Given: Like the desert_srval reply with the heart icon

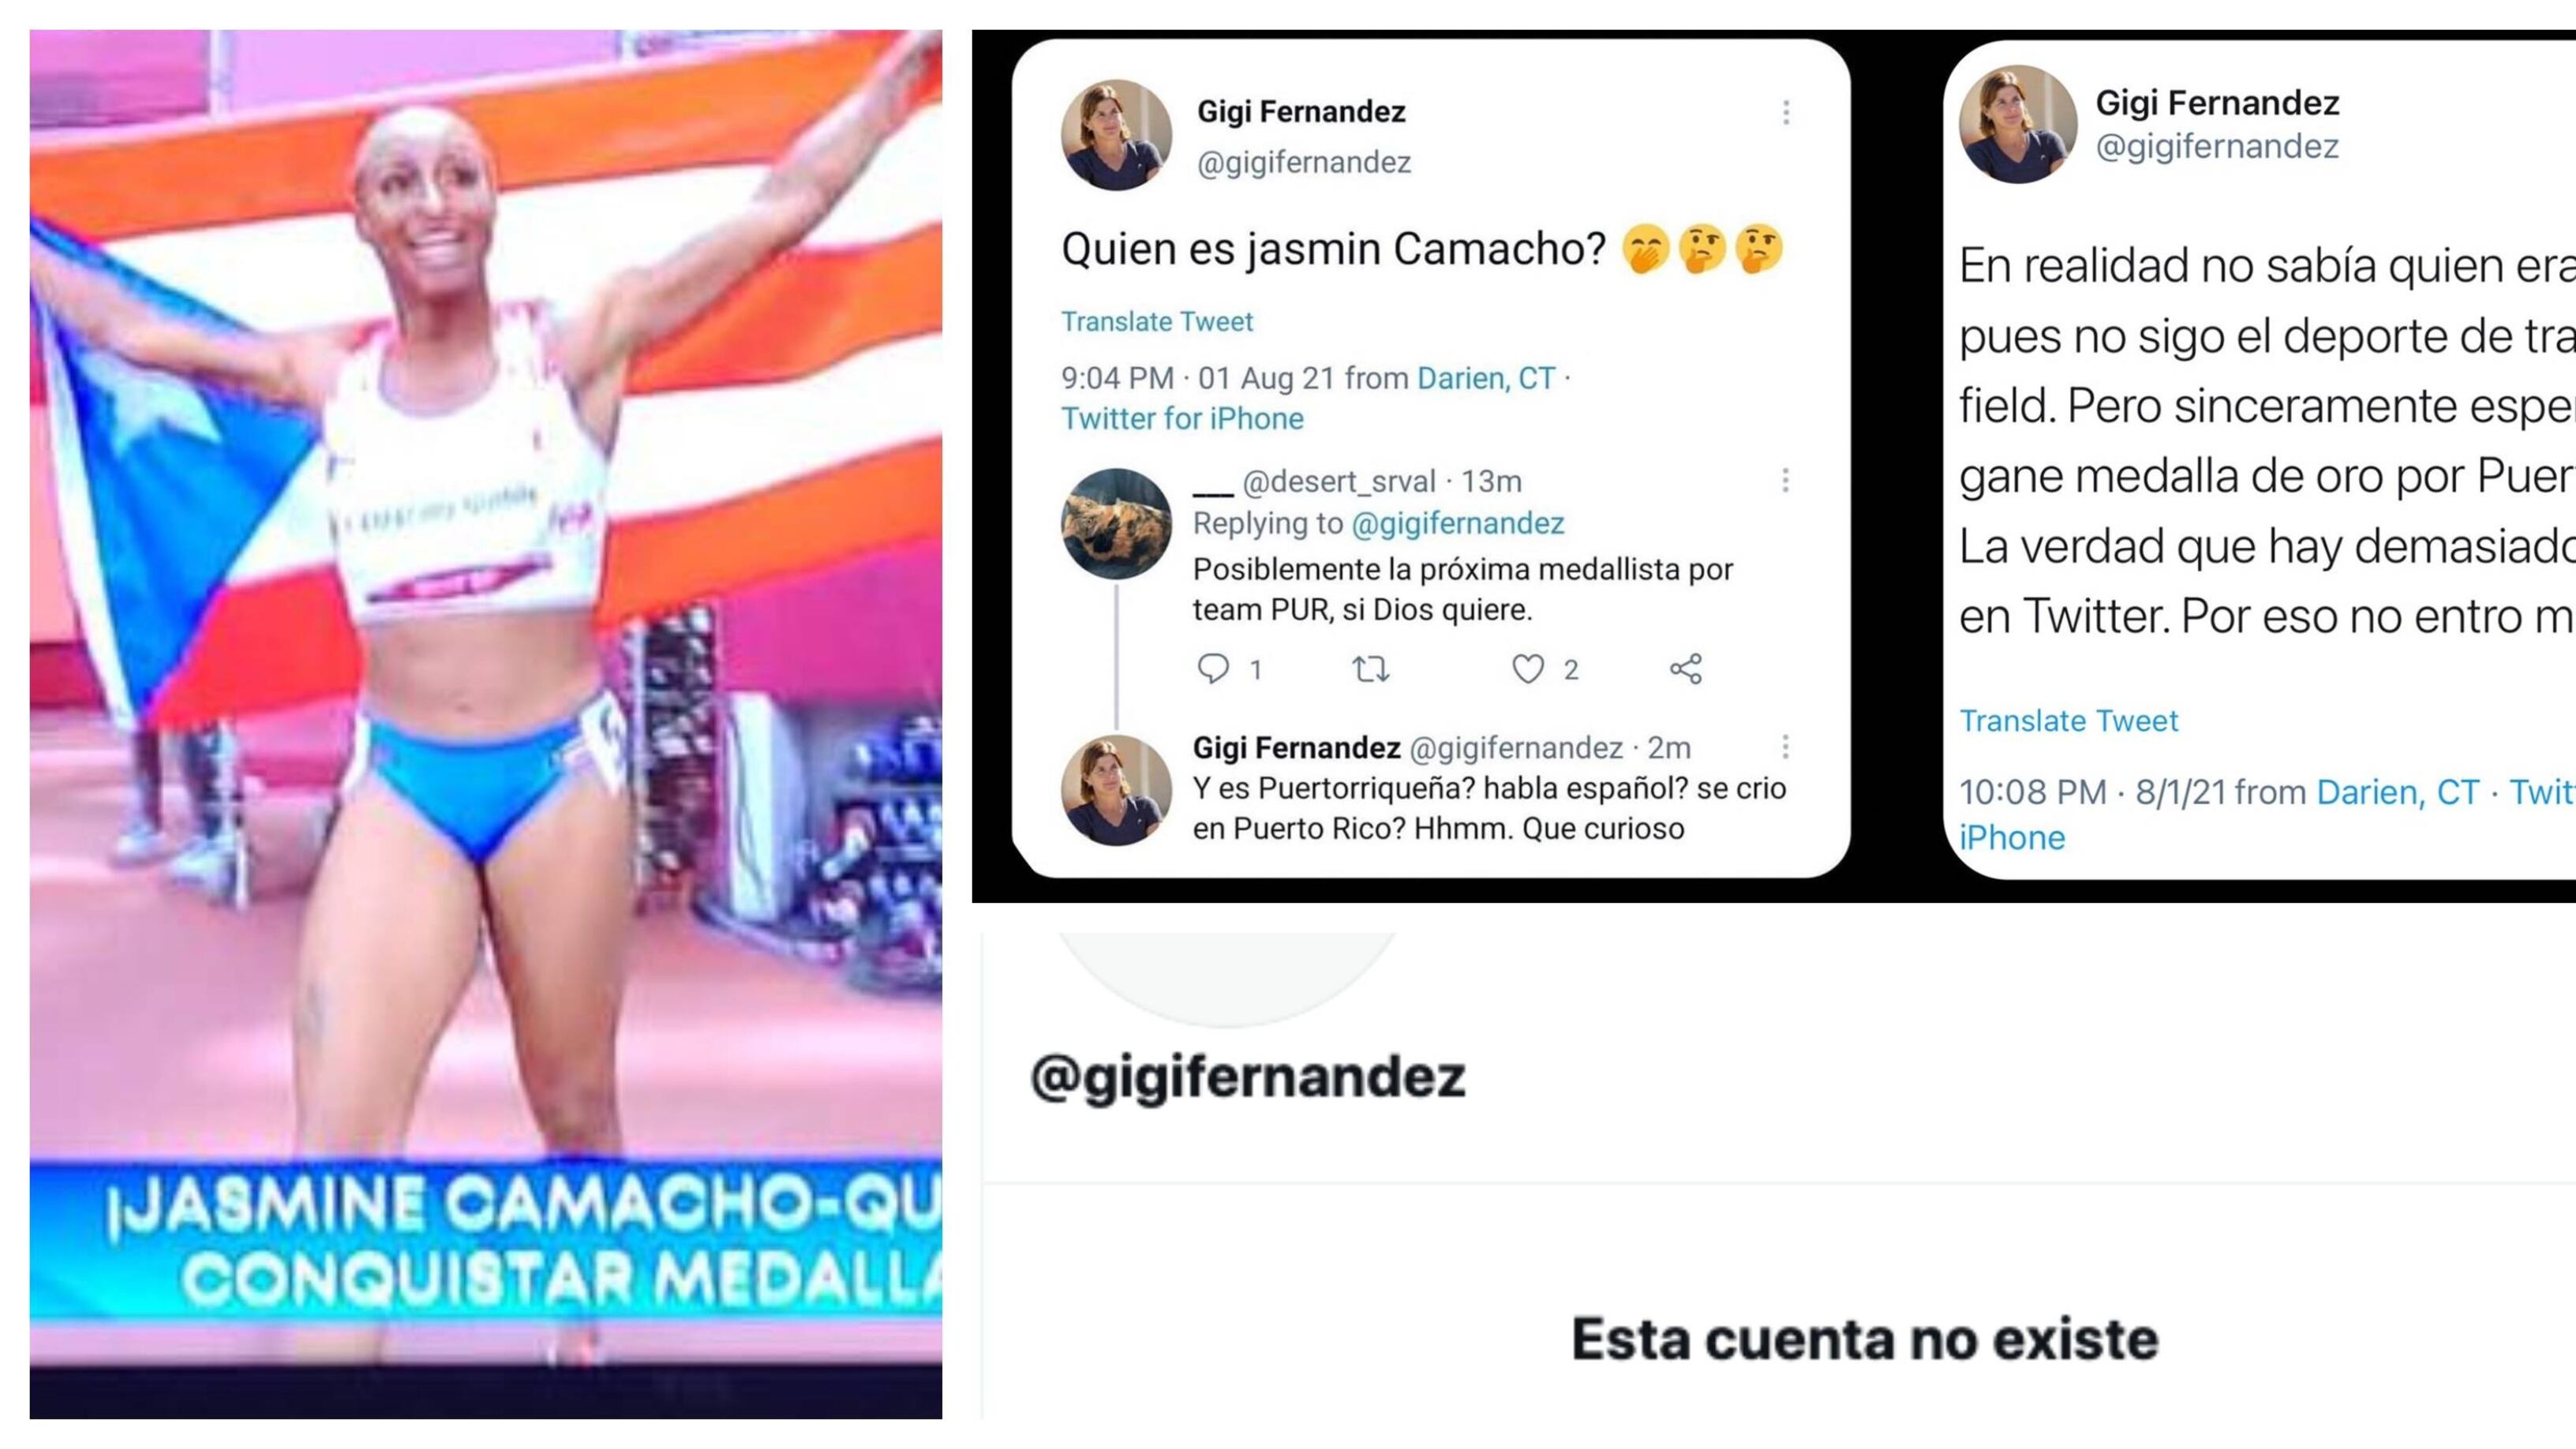Looking at the screenshot, I should (x=1527, y=668).
